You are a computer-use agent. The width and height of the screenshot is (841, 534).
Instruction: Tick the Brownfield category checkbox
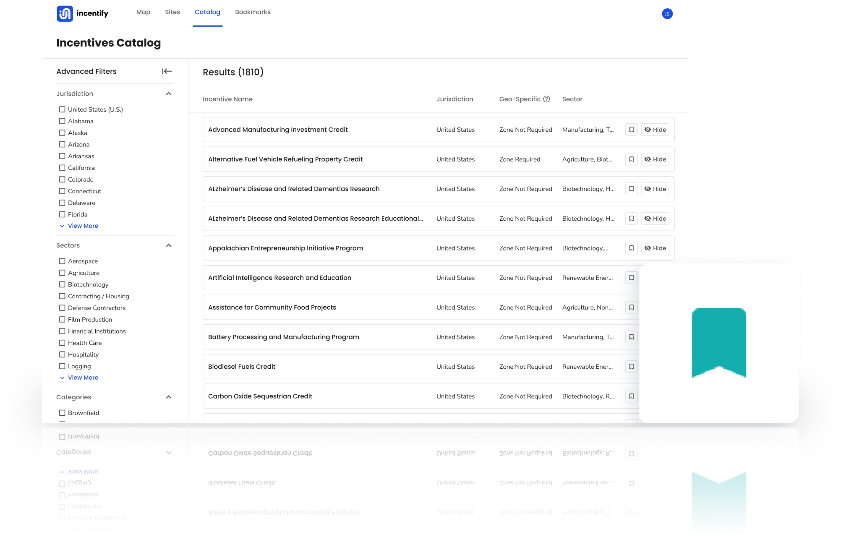[62, 413]
